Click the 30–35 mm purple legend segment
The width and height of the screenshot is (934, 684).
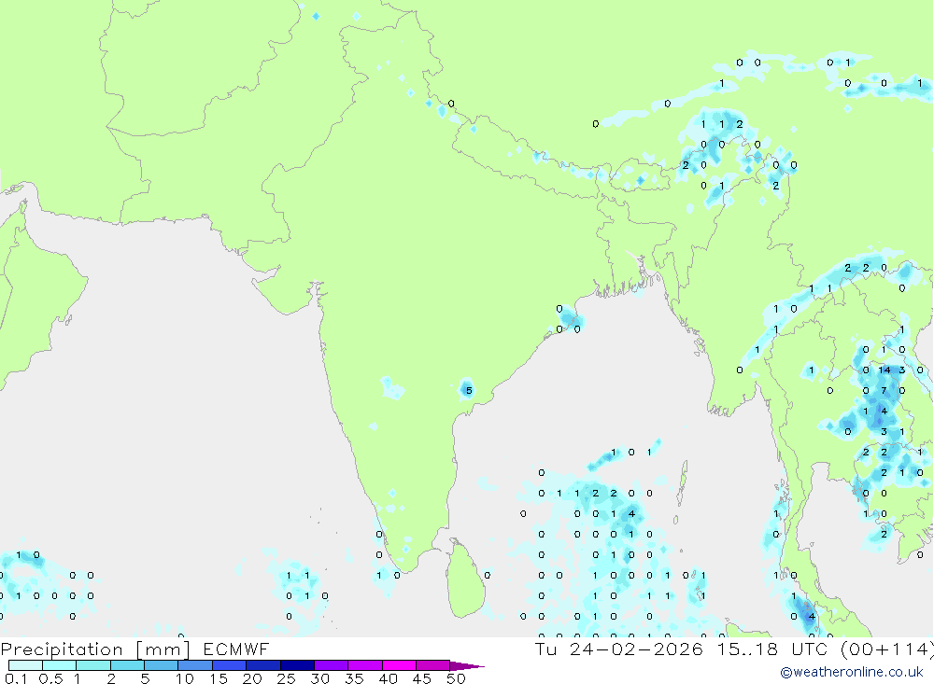point(331,665)
